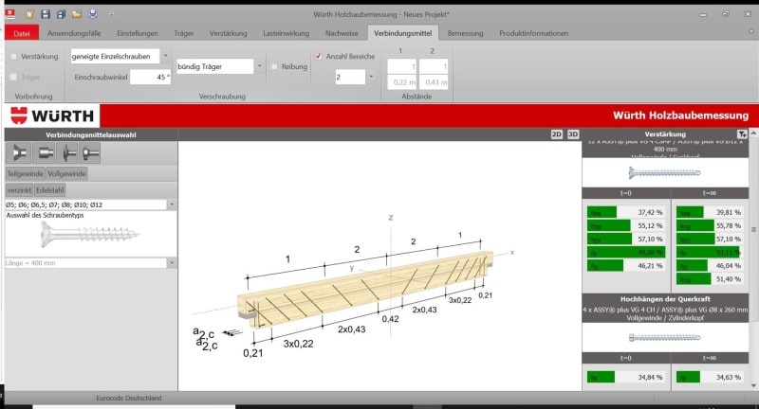
Task: Switch view to 3D
Action: point(573,134)
